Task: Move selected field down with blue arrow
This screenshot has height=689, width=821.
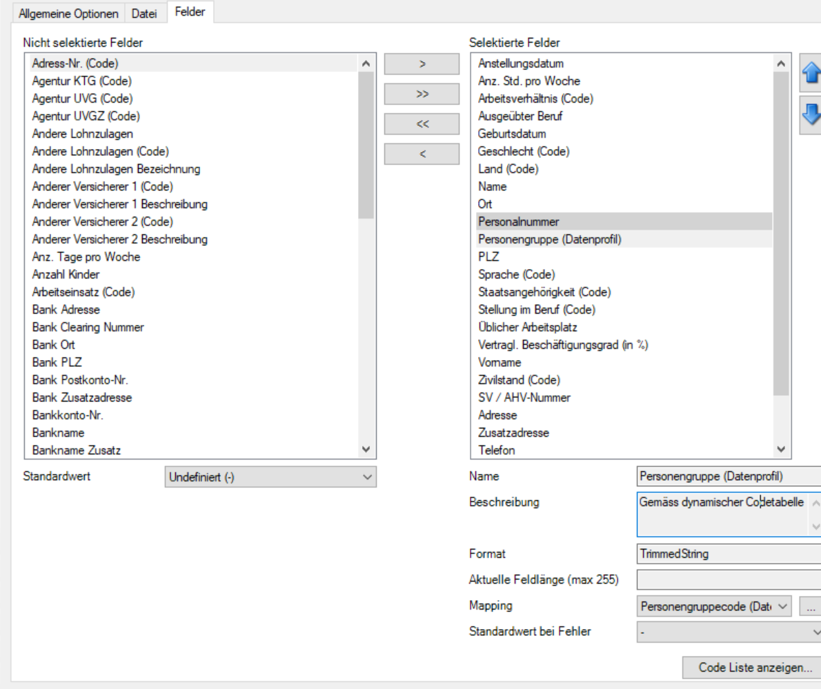Action: [x=811, y=114]
